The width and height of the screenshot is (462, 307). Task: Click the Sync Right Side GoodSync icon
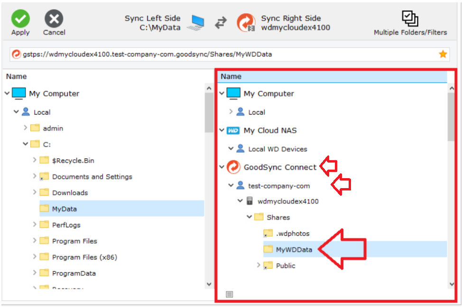coord(246,23)
